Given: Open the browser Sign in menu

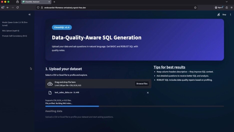Looking at the screenshot, I should 219,8.
